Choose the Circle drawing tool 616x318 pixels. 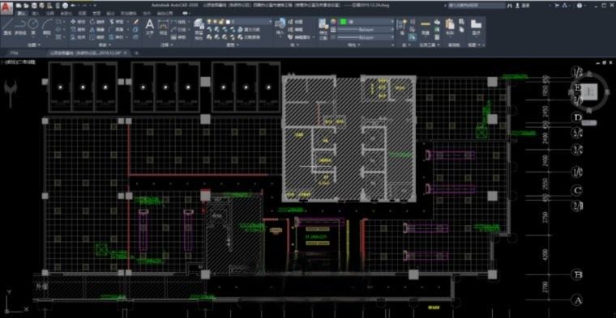point(33,27)
